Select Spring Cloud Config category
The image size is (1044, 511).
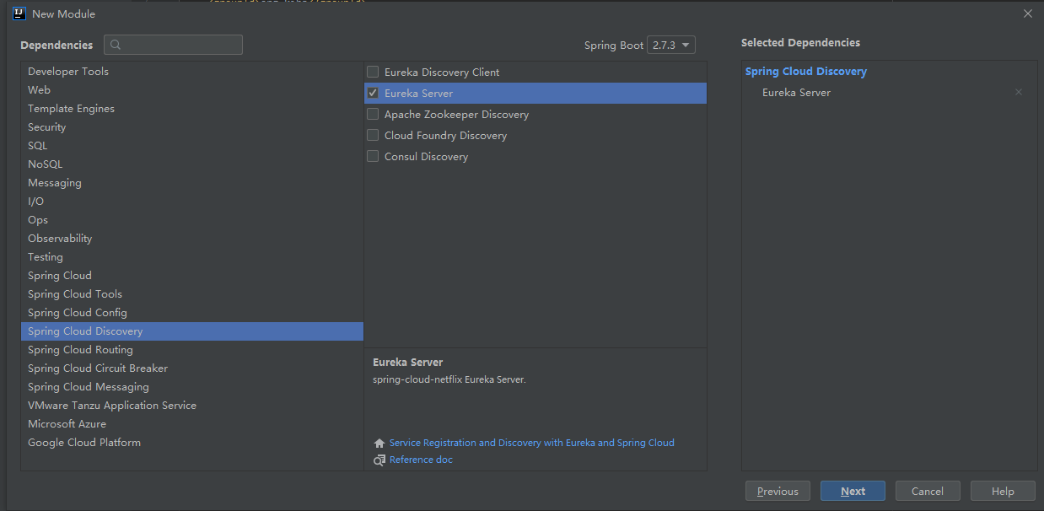(192, 313)
